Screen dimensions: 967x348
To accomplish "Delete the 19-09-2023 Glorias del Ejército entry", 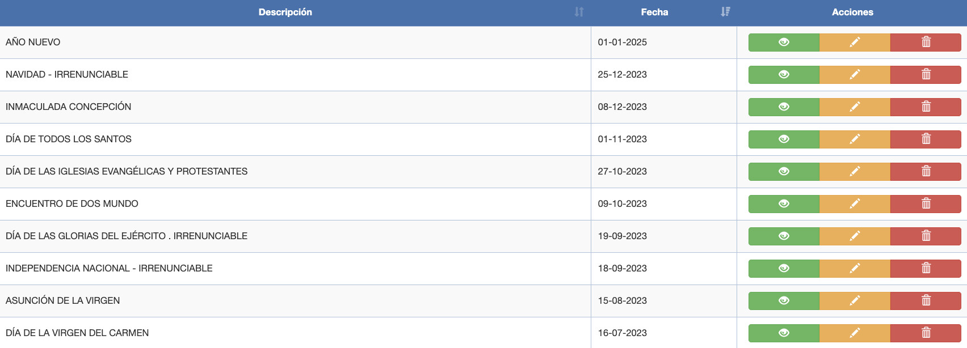I will point(926,236).
